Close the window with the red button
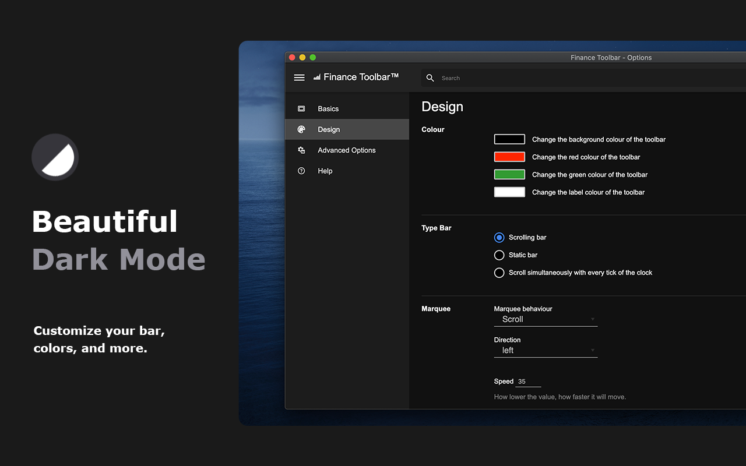The height and width of the screenshot is (466, 746). [x=292, y=57]
